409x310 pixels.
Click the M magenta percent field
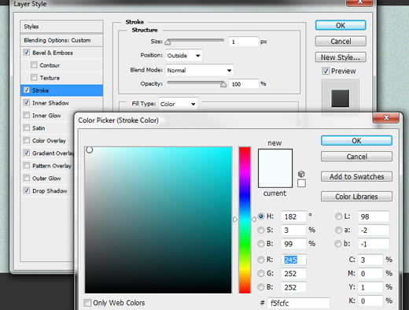370,274
